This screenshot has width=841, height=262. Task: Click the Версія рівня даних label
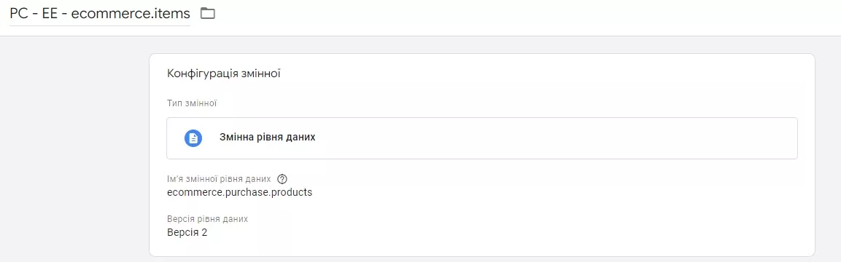(208, 219)
